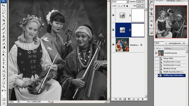Image resolution: width=189 pixels, height=106 pixels.
Task: Reset default foreground and background colors
Action: pos(2,90)
